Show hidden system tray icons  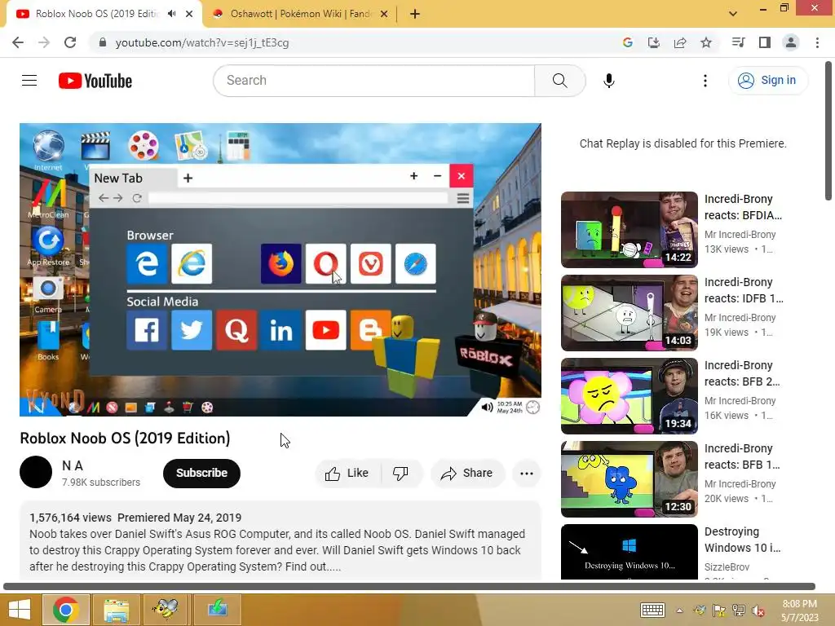pyautogui.click(x=679, y=611)
